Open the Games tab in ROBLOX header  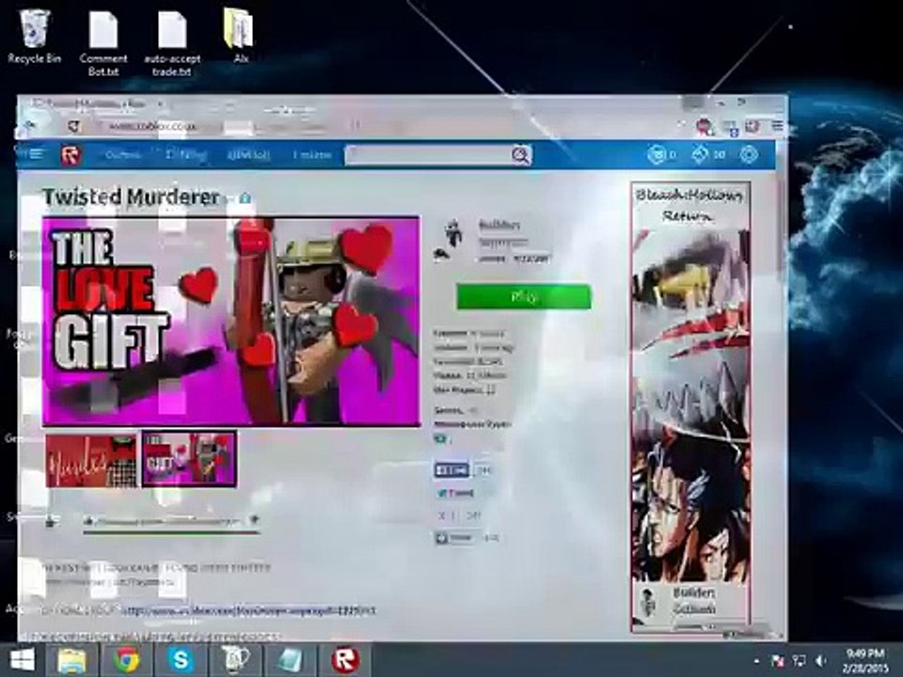[123, 155]
